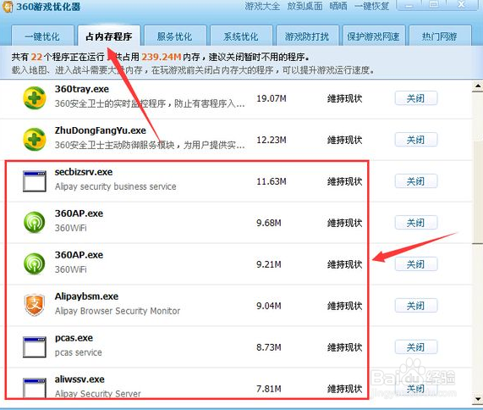The height and width of the screenshot is (410, 483).
Task: Click 关闭 for the 9.21M 360AP.exe
Action: coord(416,264)
